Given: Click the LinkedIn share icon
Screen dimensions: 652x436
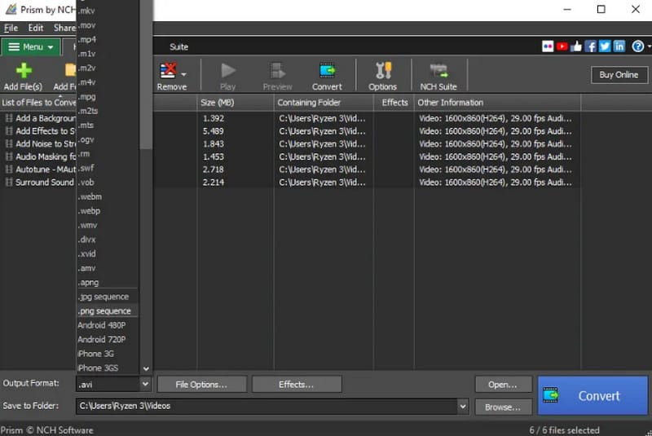Looking at the screenshot, I should coord(619,46).
